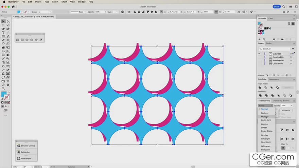
Task: Open the Object menu
Action: [38, 2]
